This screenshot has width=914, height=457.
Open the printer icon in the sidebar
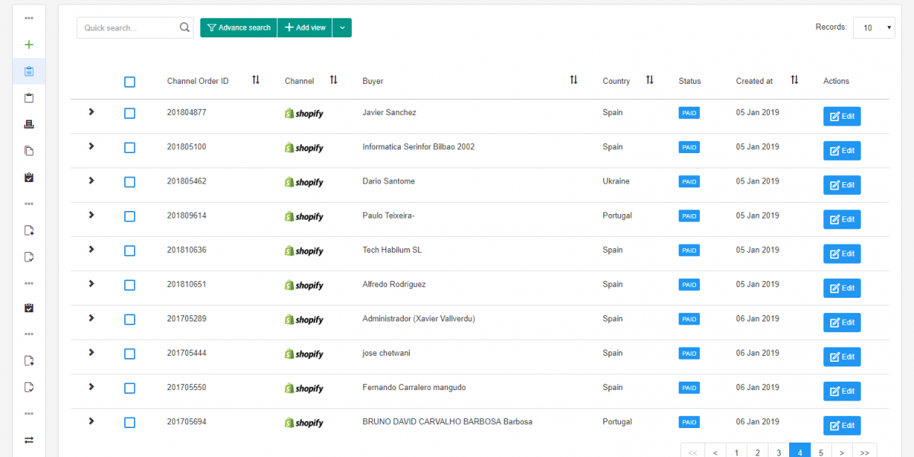pyautogui.click(x=29, y=123)
